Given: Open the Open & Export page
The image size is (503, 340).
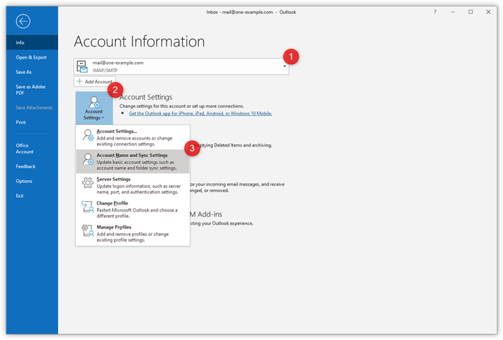Looking at the screenshot, I should coord(32,57).
